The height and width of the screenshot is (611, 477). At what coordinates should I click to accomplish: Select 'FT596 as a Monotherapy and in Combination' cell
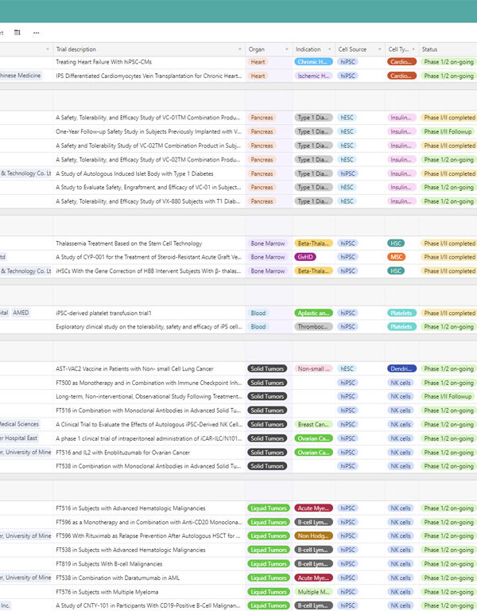pos(149,523)
